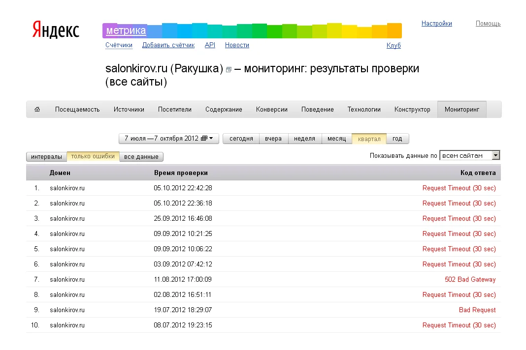Select квартал period
Image resolution: width=526 pixels, height=350 pixels.
point(369,139)
